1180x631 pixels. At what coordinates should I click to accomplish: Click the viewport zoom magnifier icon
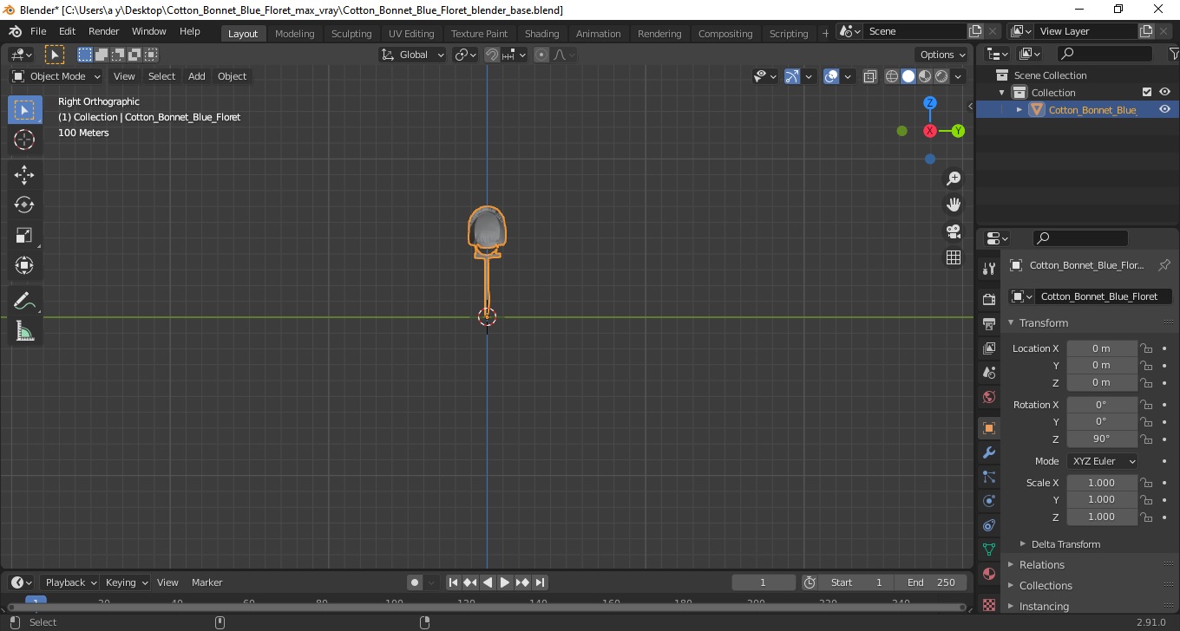click(x=954, y=178)
